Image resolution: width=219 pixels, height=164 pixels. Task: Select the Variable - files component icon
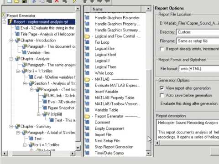click(24, 52)
